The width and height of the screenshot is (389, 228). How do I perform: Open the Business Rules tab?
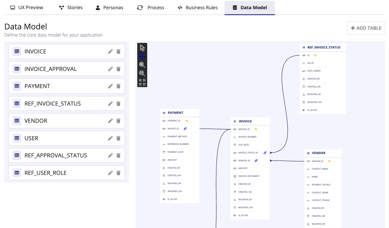(x=198, y=8)
